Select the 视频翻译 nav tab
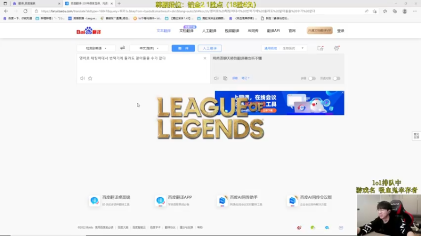This screenshot has height=236, width=421. 232,31
